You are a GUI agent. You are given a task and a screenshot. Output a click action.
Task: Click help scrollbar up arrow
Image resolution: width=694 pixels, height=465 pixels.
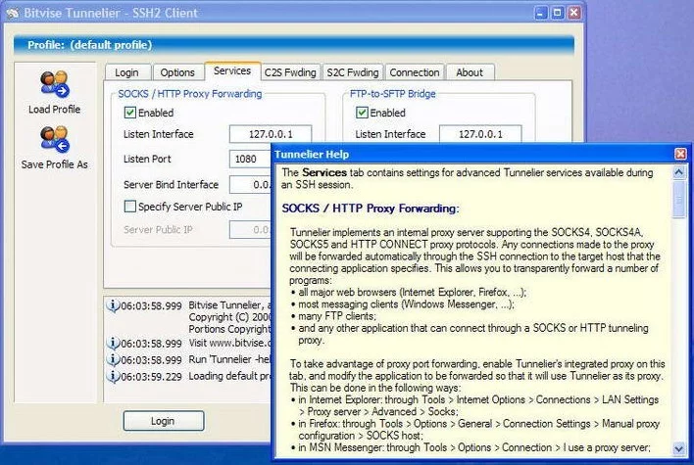point(678,172)
